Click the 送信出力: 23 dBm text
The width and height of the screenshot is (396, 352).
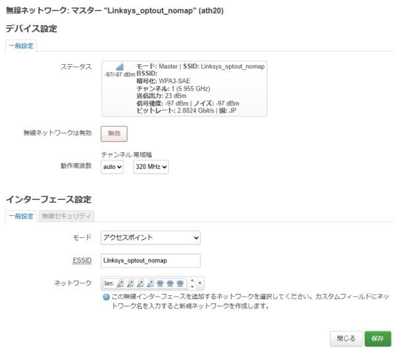pos(162,96)
